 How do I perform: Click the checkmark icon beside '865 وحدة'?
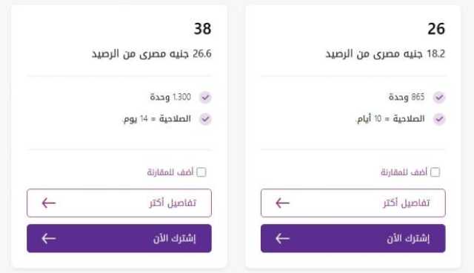[439, 98]
